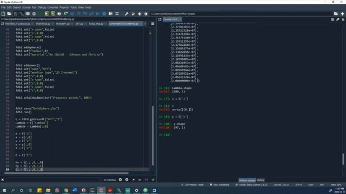Click the editor horizontal scrollbar
Viewport: 346px width, 194px height.
pos(66,173)
